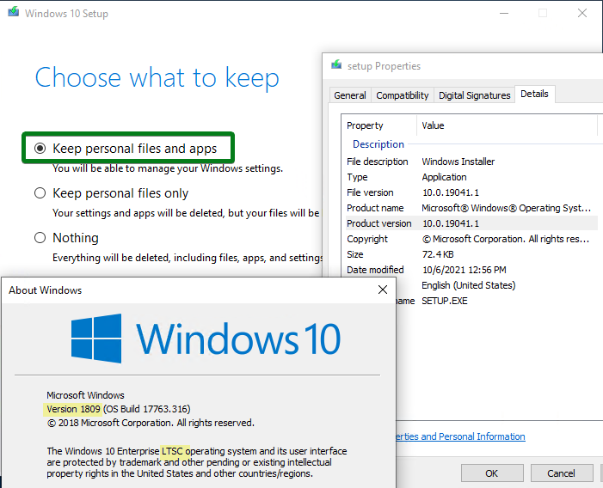Viewport: 603px width, 488px height.
Task: Open the Digital Signatures tab
Action: pos(474,95)
